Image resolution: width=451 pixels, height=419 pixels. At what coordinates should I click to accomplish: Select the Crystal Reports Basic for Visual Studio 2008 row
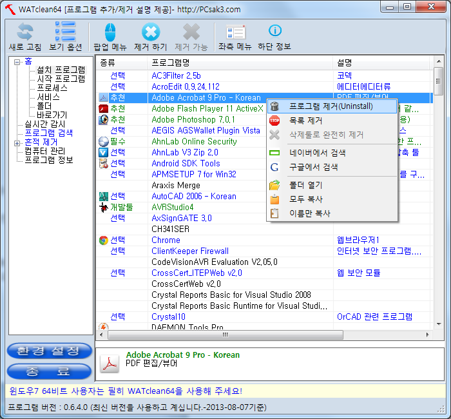pos(264,295)
